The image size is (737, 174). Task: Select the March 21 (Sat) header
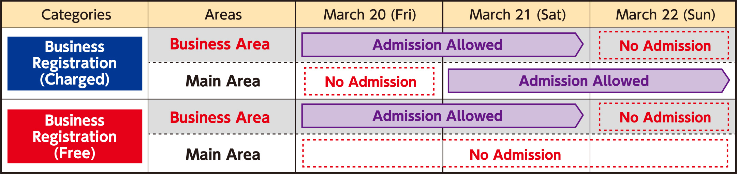tap(517, 15)
